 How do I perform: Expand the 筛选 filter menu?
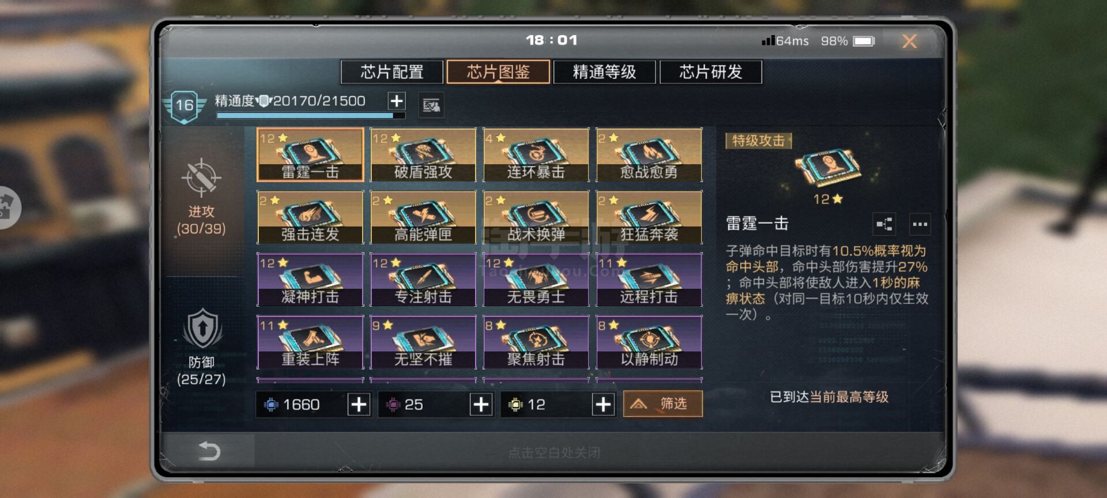pyautogui.click(x=663, y=403)
